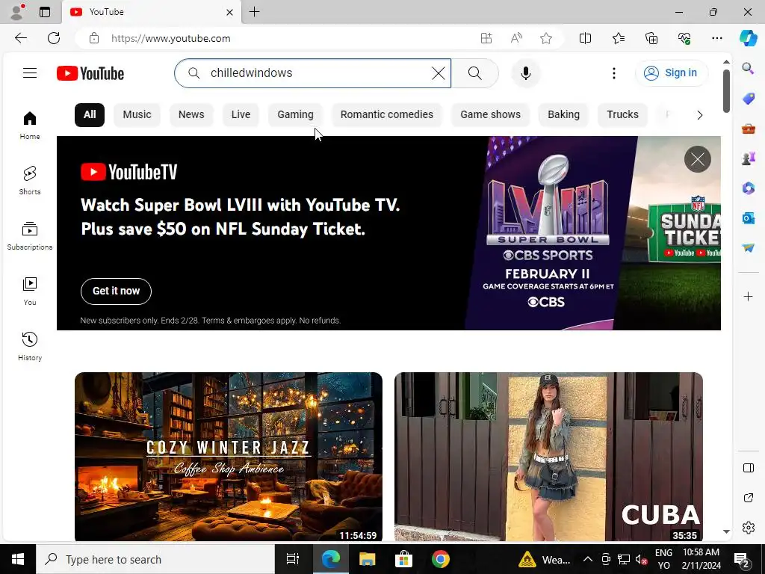The width and height of the screenshot is (765, 574).
Task: Add a new sidebar app with plus
Action: click(748, 296)
